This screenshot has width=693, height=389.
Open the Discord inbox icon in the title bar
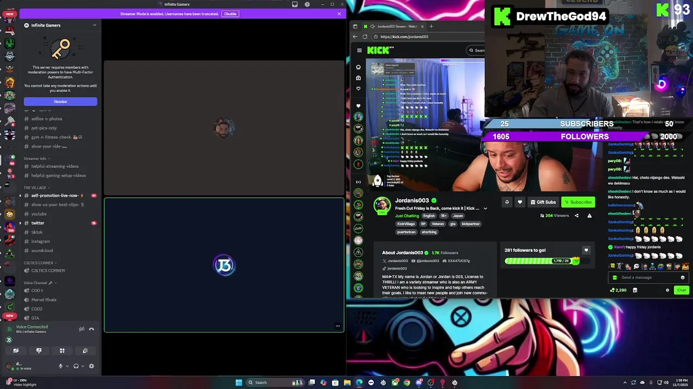click(295, 4)
